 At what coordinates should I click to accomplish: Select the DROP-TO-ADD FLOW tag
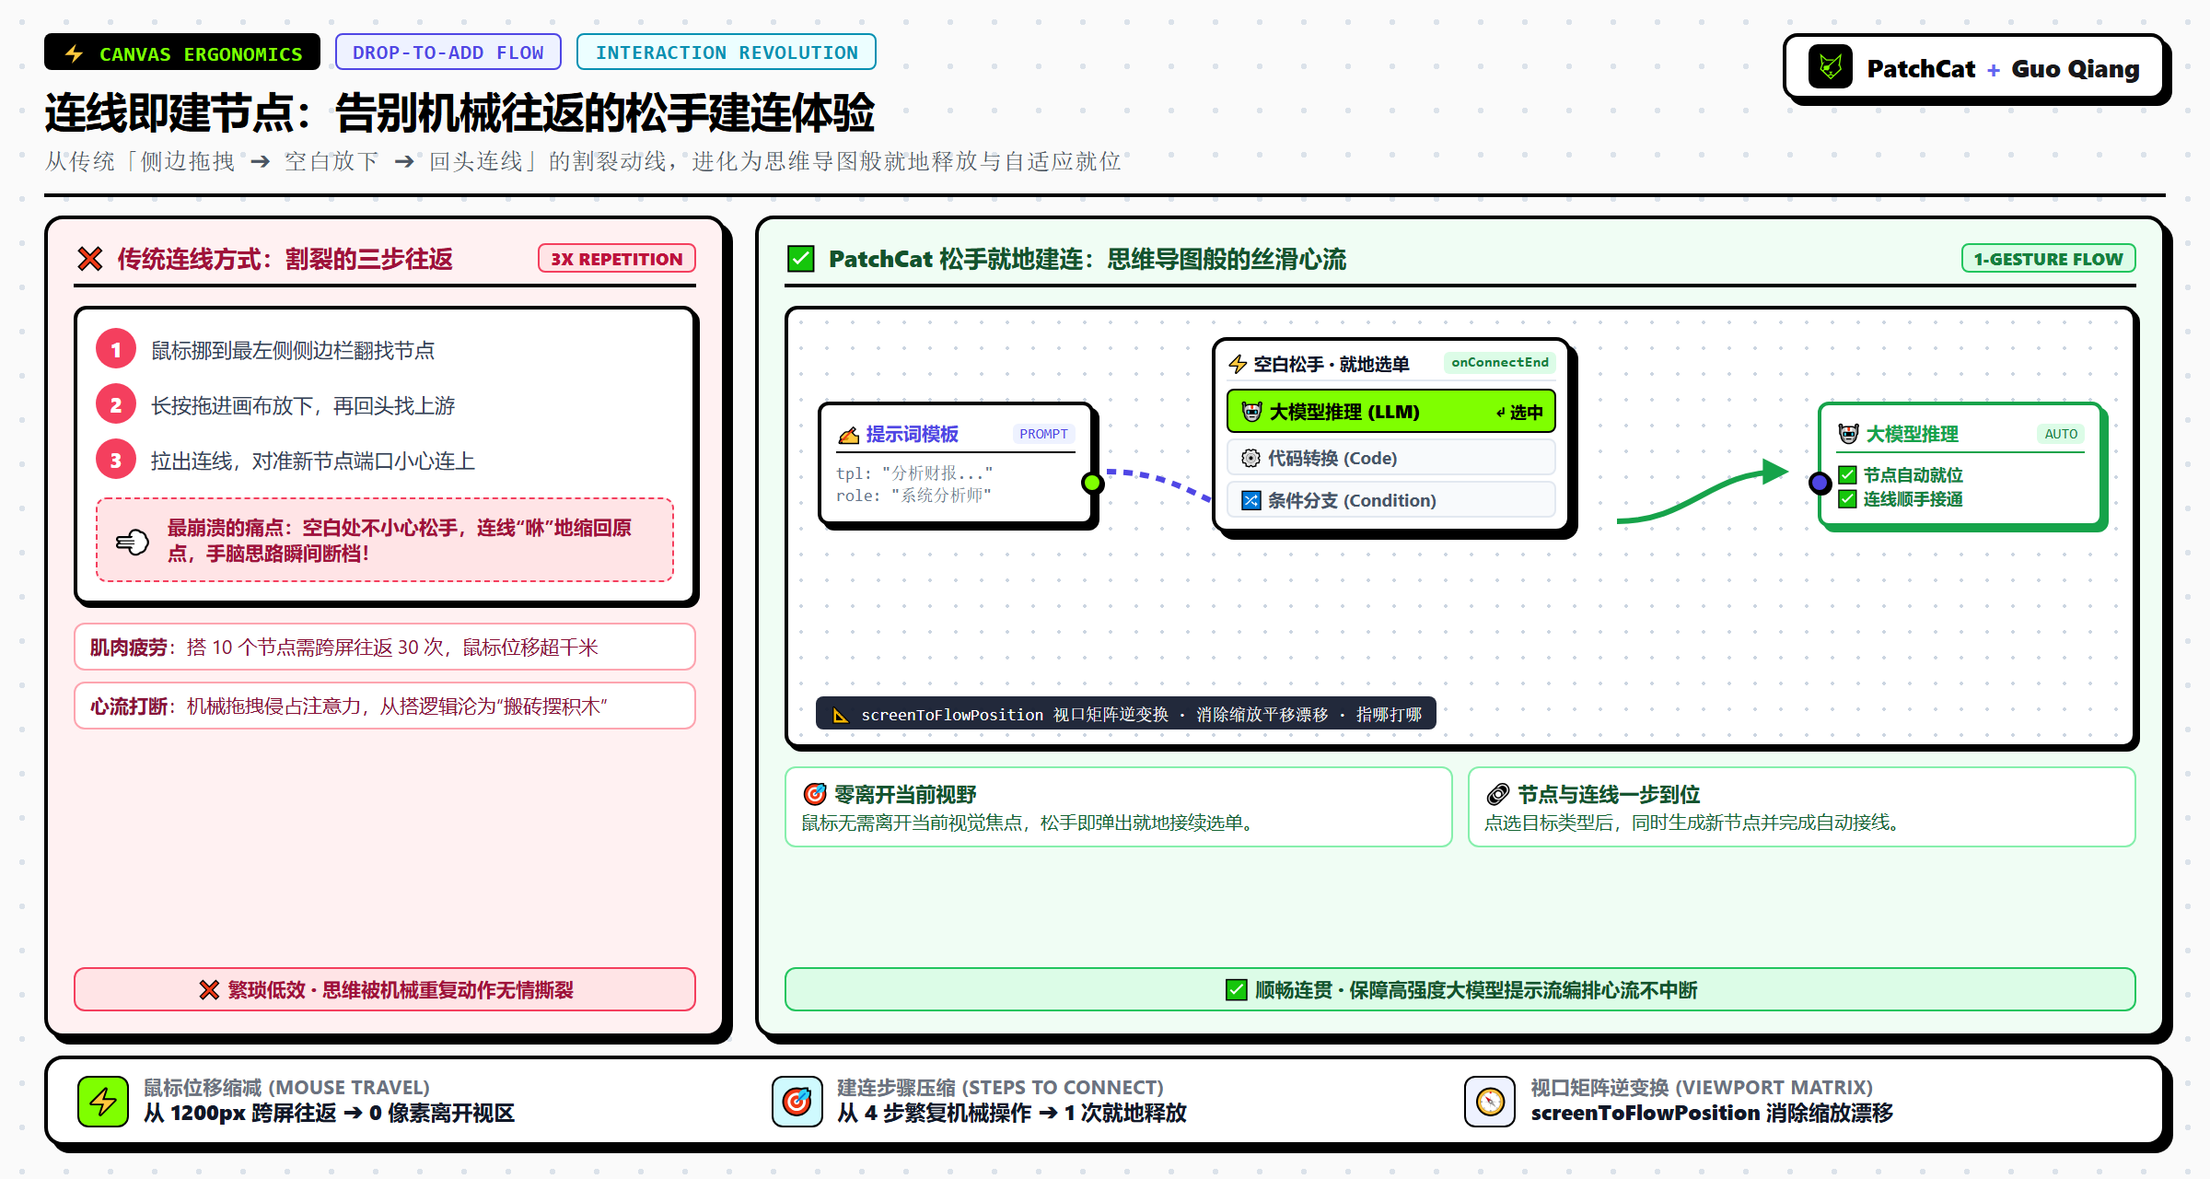click(448, 53)
